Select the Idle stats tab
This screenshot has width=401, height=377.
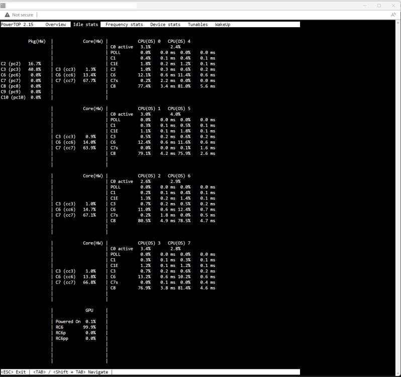click(85, 25)
